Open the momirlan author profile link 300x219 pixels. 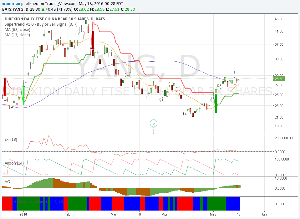point(11,4)
